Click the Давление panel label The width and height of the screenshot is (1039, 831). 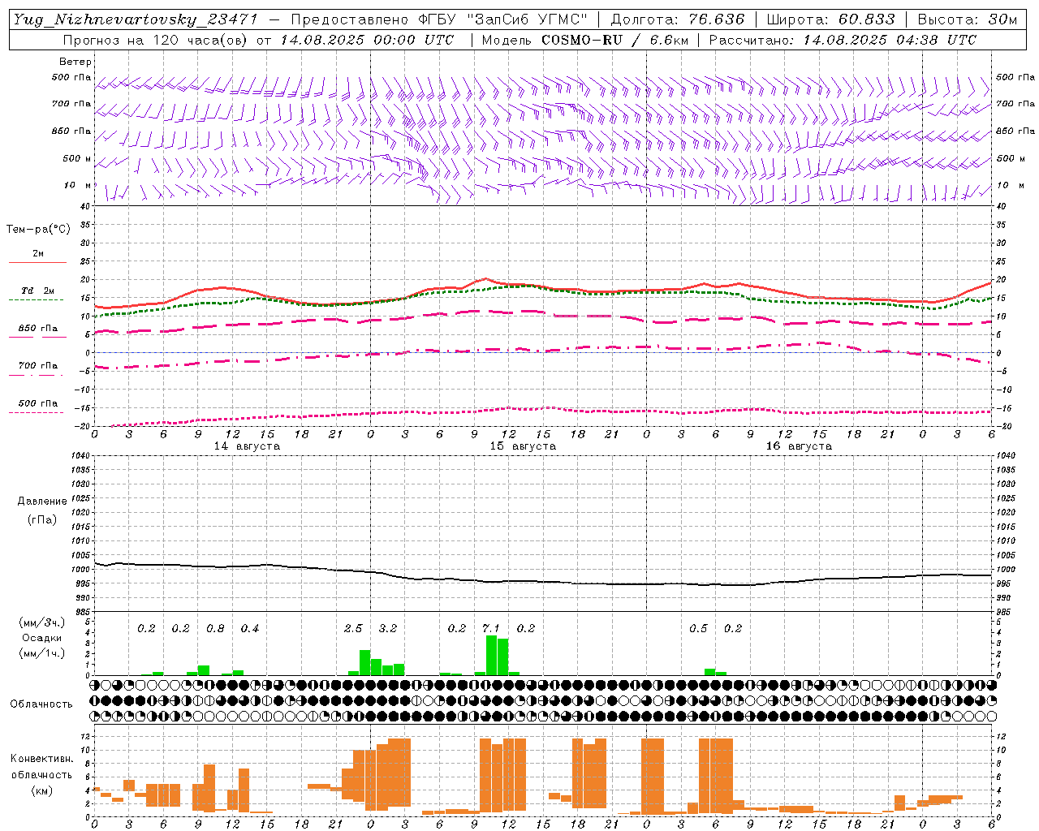(42, 502)
